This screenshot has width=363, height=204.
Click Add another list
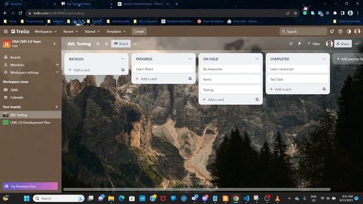(x=348, y=59)
